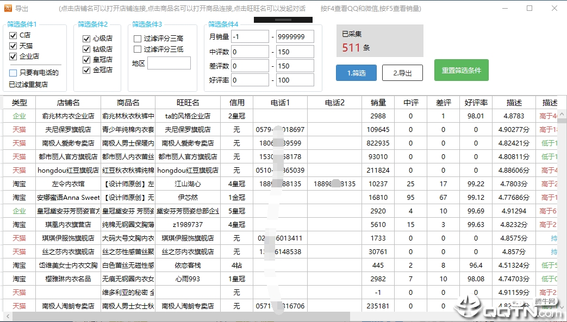This screenshot has height=322, width=567.
Task: Click the 2.导出 button
Action: click(402, 73)
